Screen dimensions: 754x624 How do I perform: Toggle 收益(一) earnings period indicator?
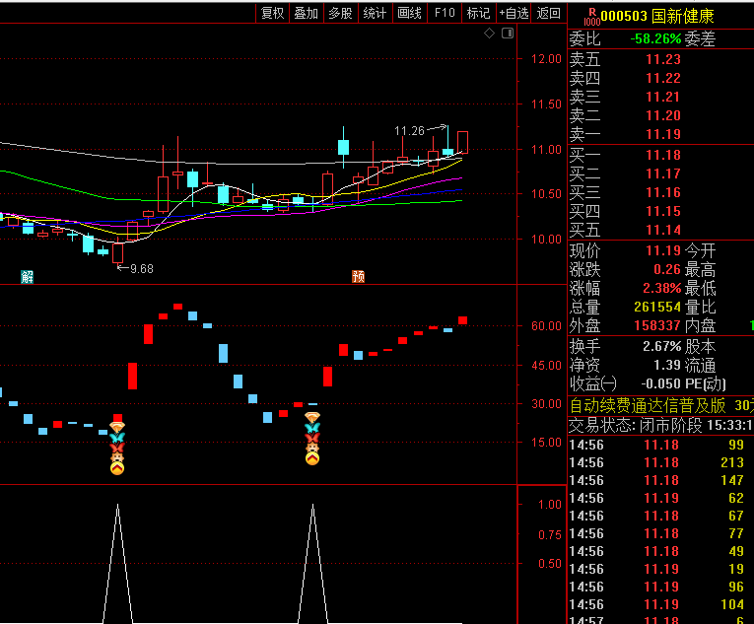pos(593,383)
